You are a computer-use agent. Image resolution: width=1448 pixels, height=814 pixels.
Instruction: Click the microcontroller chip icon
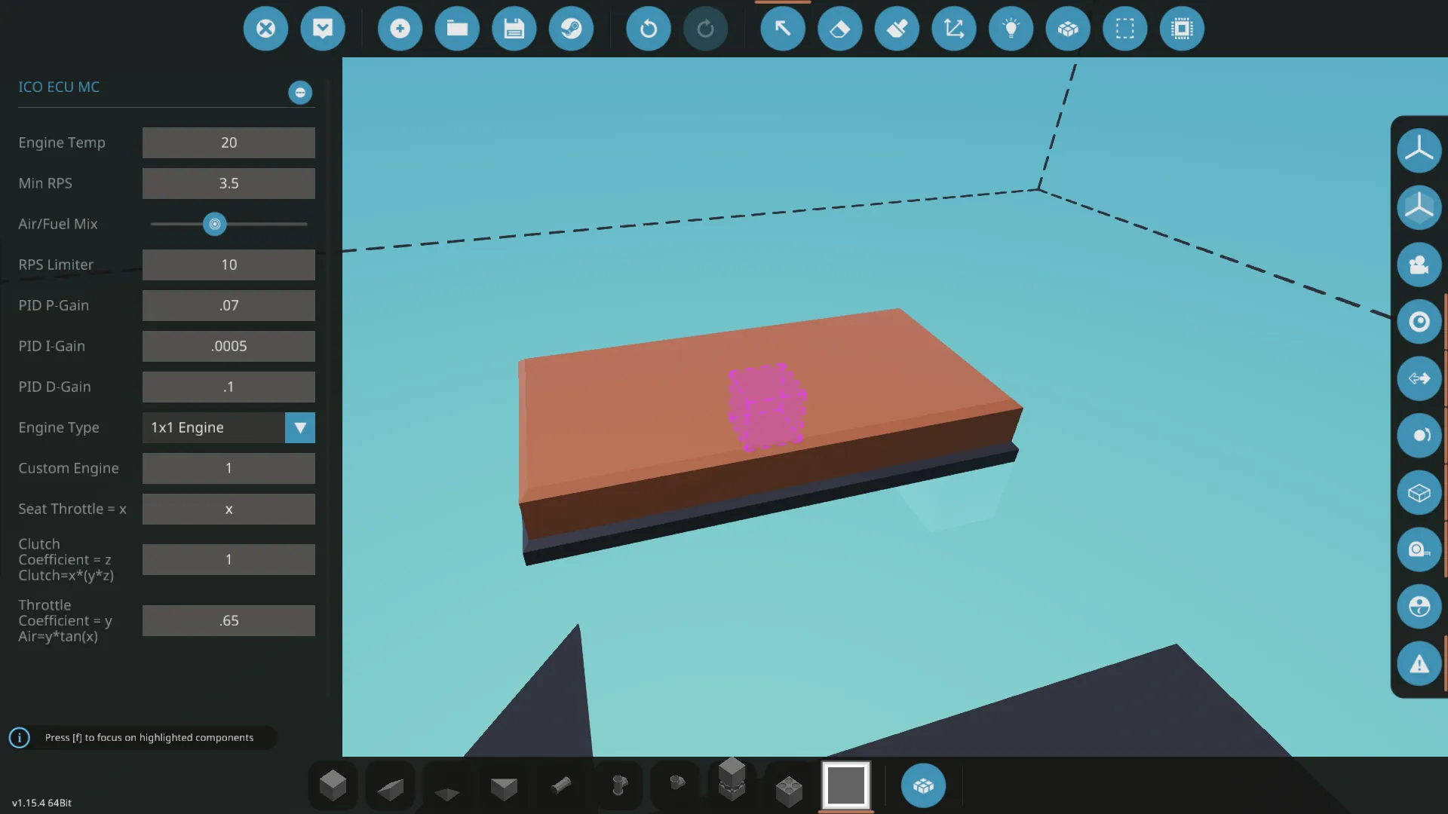click(x=1182, y=29)
